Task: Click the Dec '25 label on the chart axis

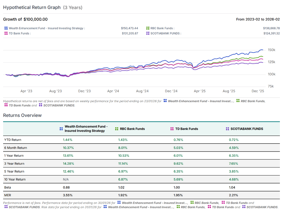Action: click(x=258, y=91)
